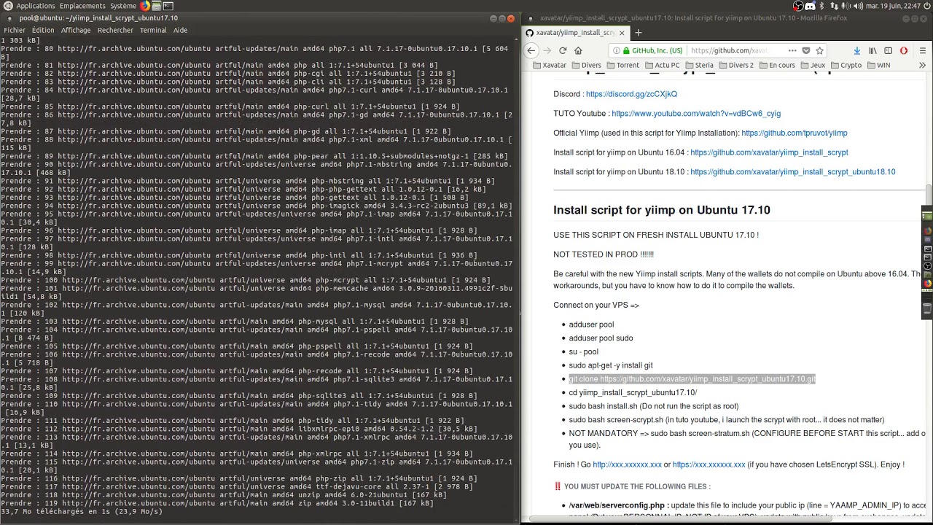
Task: Open the Divers 2 bookmarks folder
Action: (x=736, y=65)
